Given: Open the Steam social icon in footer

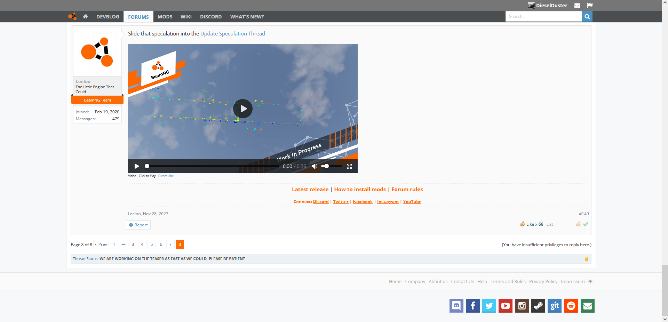Looking at the screenshot, I should (538, 306).
